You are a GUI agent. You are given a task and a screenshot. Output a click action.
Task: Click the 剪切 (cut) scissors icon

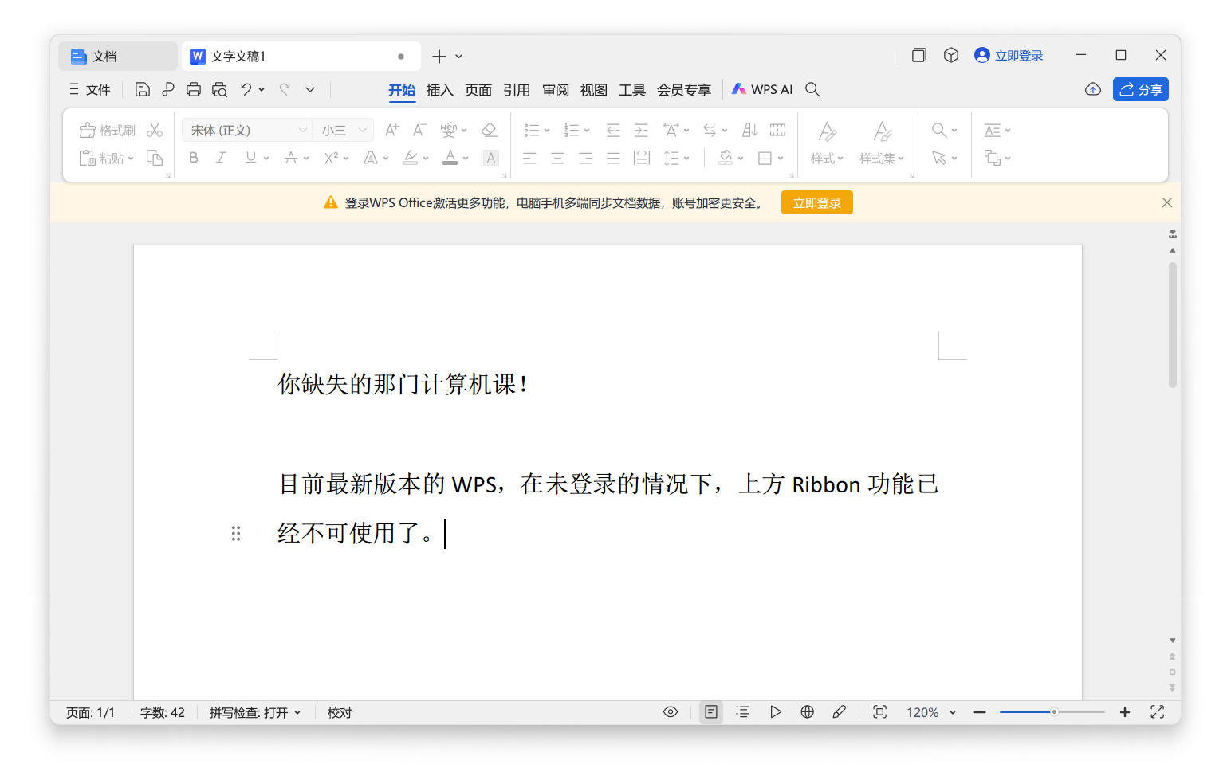pyautogui.click(x=155, y=129)
